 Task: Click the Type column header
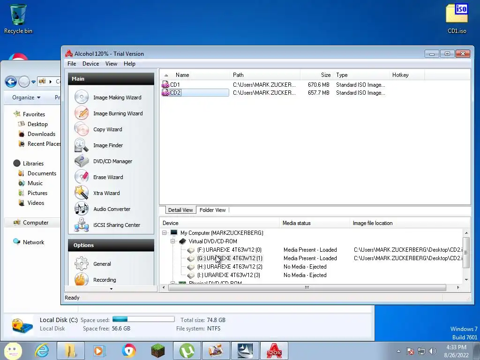point(361,75)
